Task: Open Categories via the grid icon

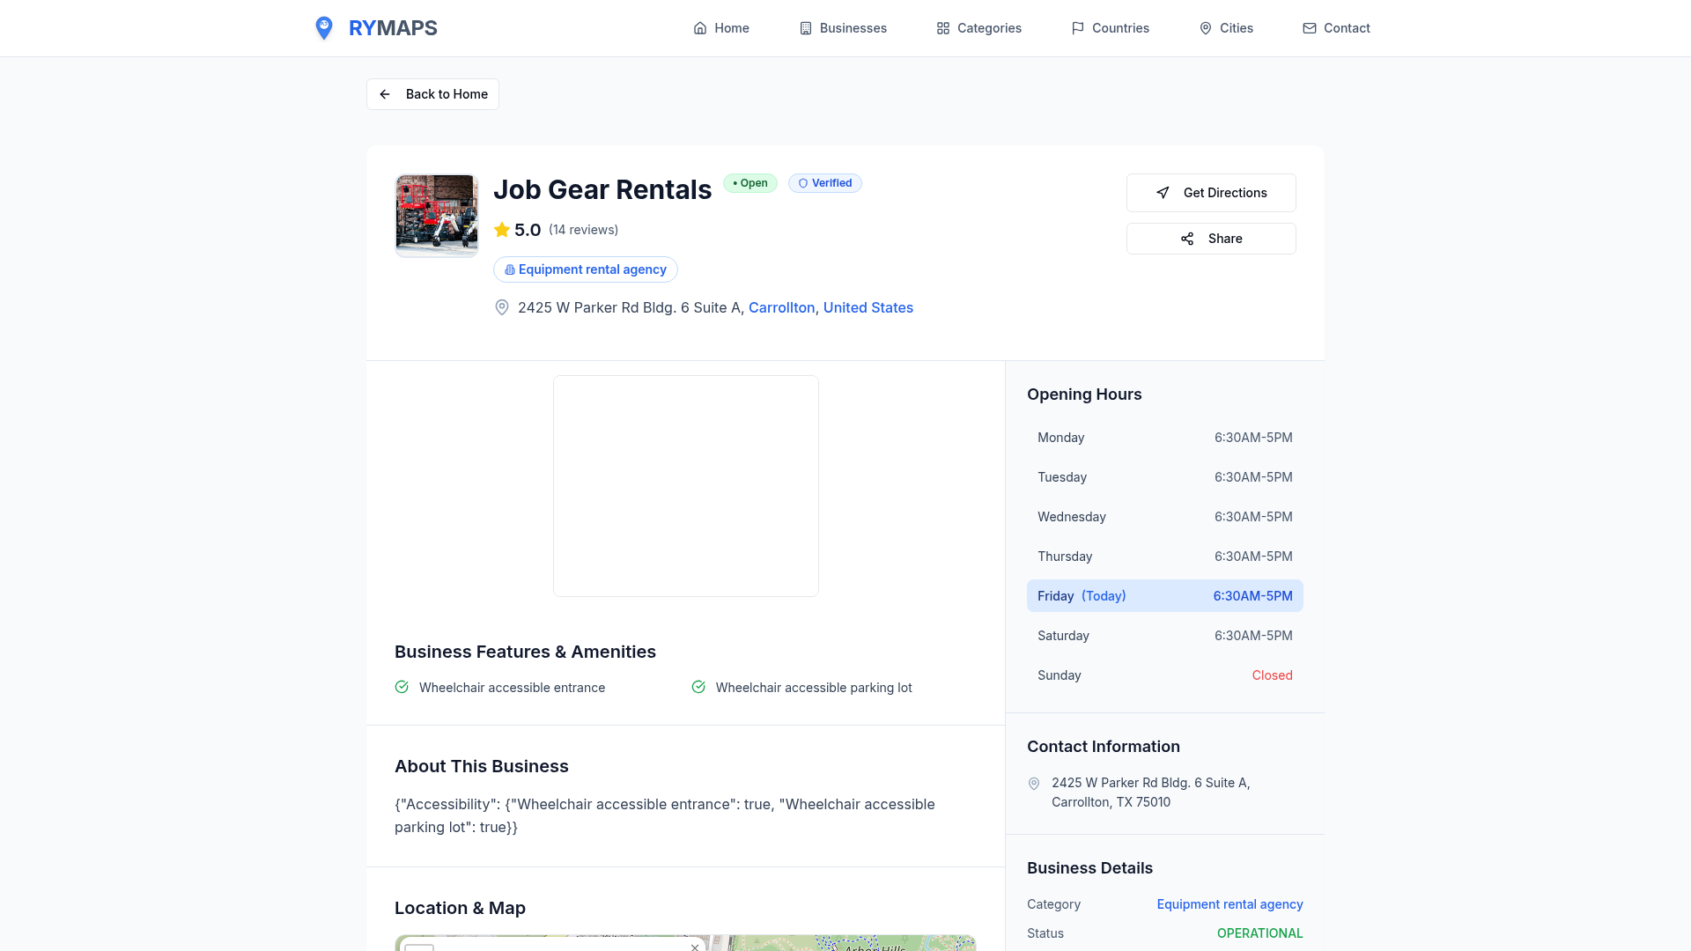Action: tap(942, 27)
